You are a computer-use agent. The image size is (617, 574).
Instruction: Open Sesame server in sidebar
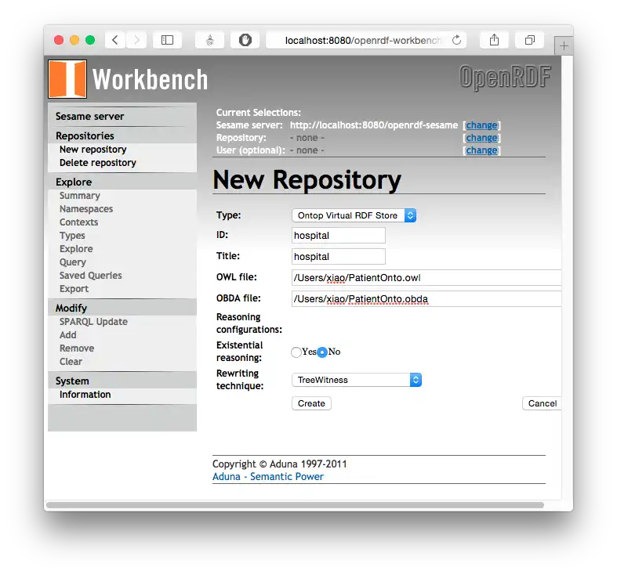89,117
